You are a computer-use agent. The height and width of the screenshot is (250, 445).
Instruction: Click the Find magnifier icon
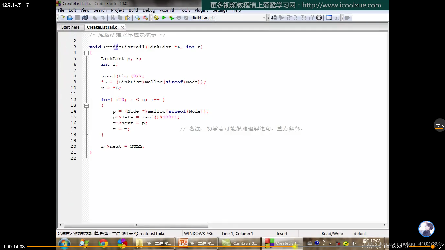[137, 18]
